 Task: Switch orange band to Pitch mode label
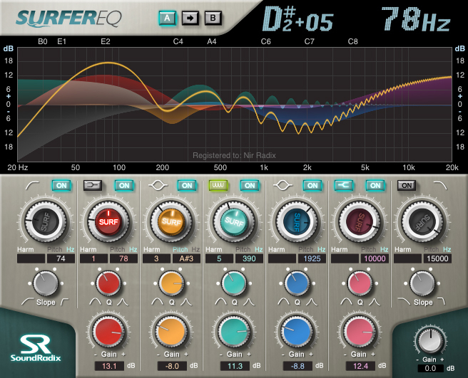point(180,249)
